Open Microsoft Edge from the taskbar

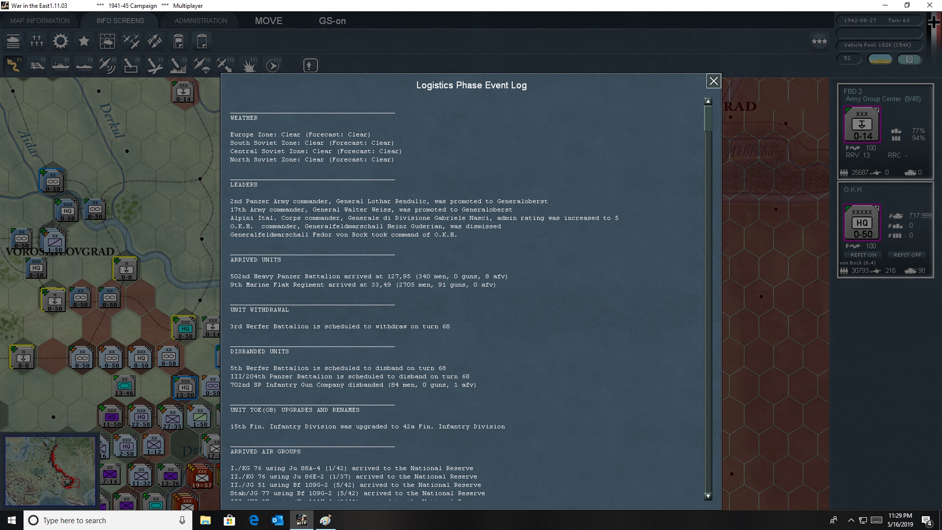pos(254,520)
